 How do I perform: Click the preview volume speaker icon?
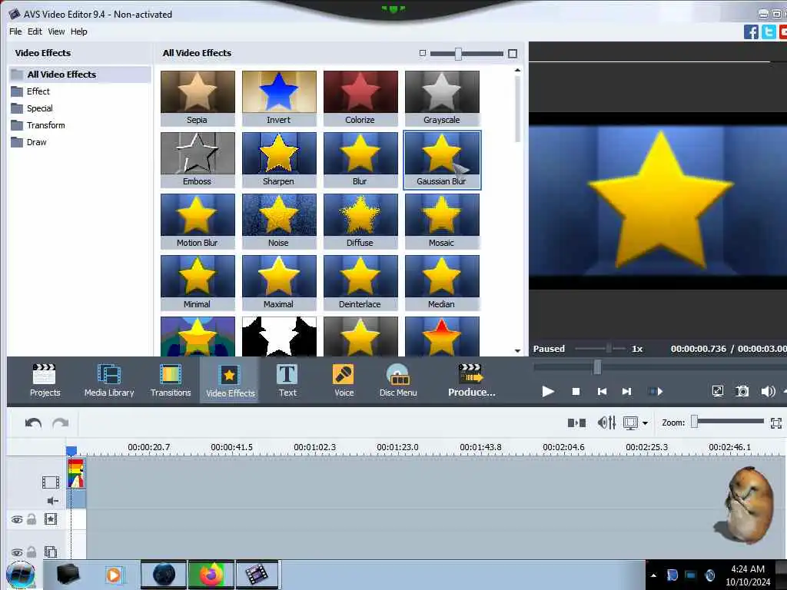tap(768, 391)
